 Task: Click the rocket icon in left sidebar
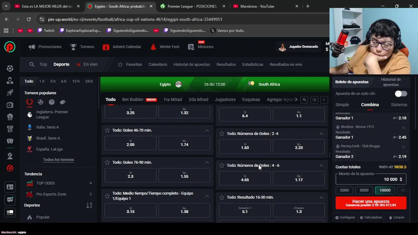click(10, 93)
